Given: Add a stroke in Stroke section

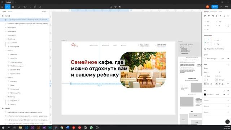Looking at the screenshot, I should pos(228,100).
